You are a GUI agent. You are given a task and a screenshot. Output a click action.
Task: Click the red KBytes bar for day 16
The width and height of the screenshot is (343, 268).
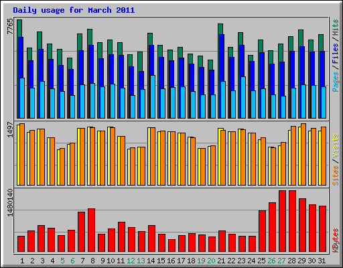click(171, 245)
